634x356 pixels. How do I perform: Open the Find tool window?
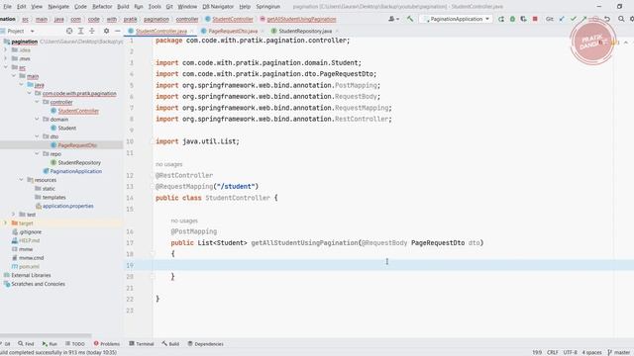(26, 344)
